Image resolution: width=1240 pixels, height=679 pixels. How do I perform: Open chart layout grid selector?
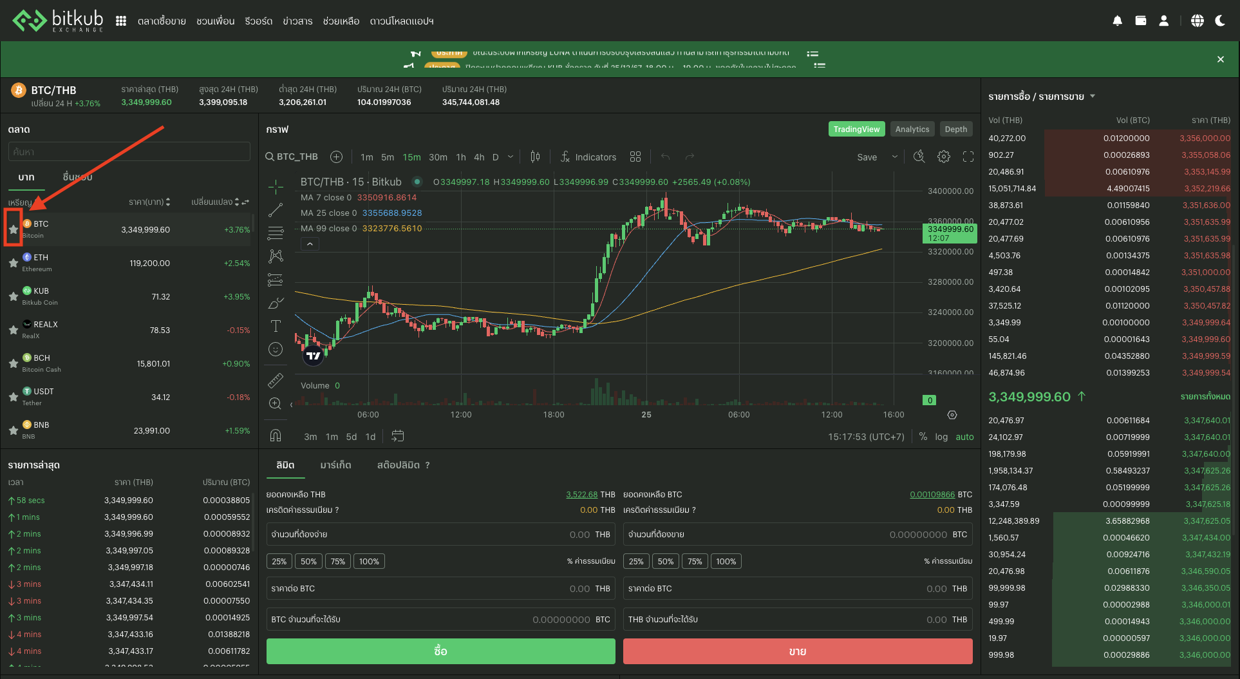point(635,157)
